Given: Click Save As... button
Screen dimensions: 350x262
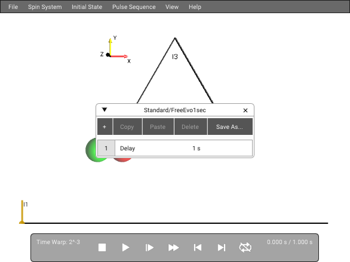Looking at the screenshot, I should (230, 127).
